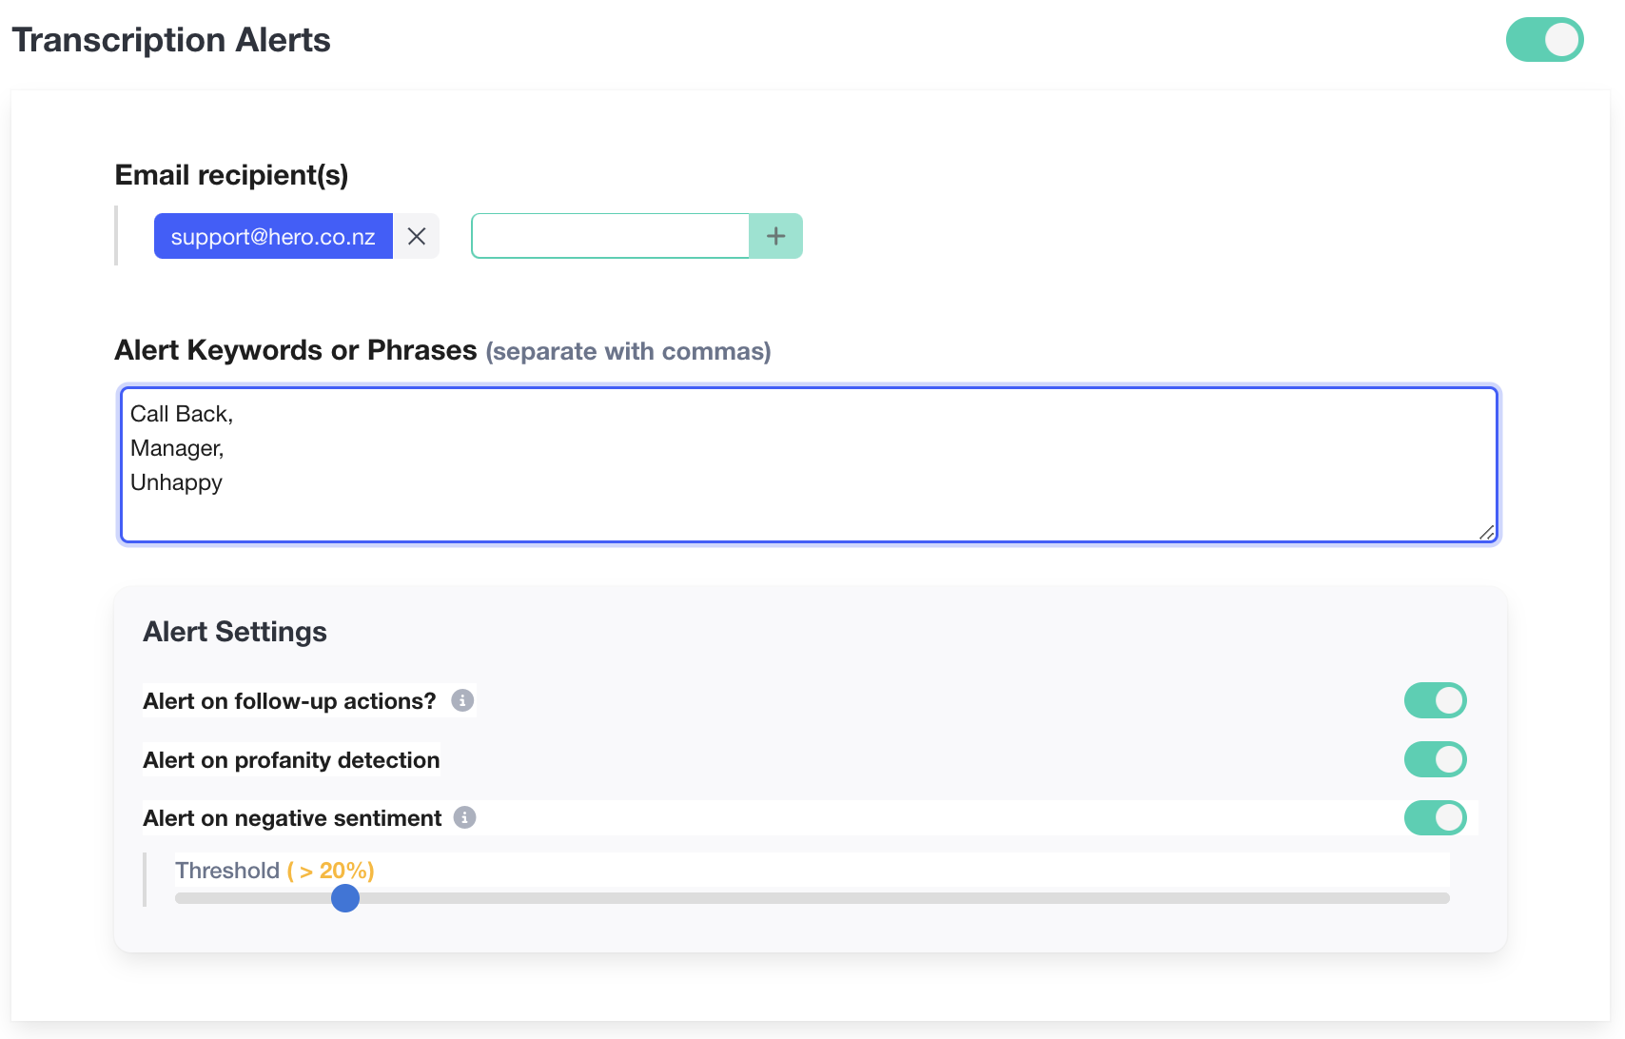
Task: Click inside the Alert Keywords textarea
Action: click(x=761, y=464)
